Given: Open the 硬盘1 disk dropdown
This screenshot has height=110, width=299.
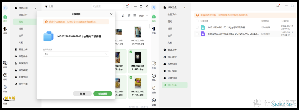Looking at the screenshot, I should [x=143, y=16].
